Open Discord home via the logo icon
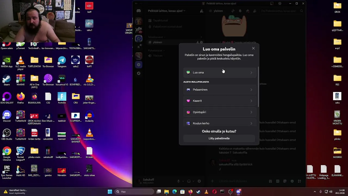This screenshot has height=196, width=348. [x=139, y=11]
